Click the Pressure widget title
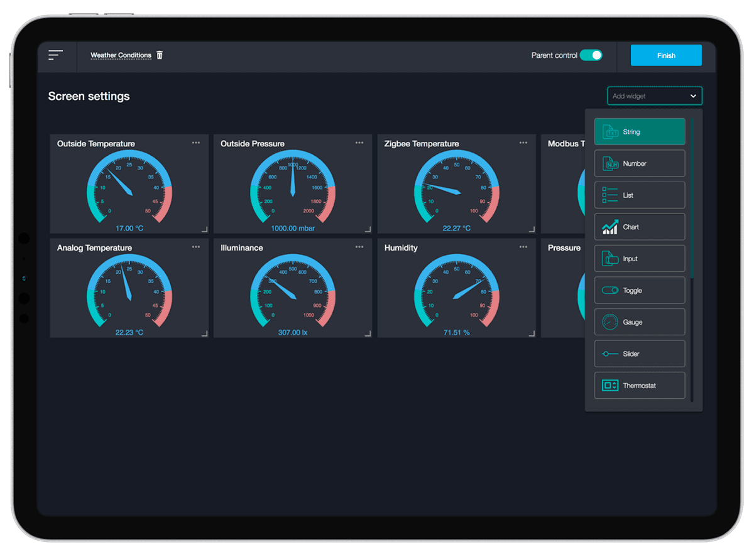Viewport: 754px width, 557px height. pyautogui.click(x=564, y=248)
